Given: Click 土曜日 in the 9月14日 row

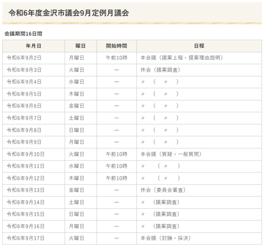Looking at the screenshot, I should [x=81, y=202].
